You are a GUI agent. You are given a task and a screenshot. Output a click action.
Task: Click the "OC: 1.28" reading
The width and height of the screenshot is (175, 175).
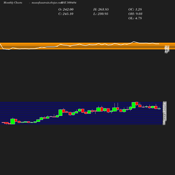(x=135, y=9)
